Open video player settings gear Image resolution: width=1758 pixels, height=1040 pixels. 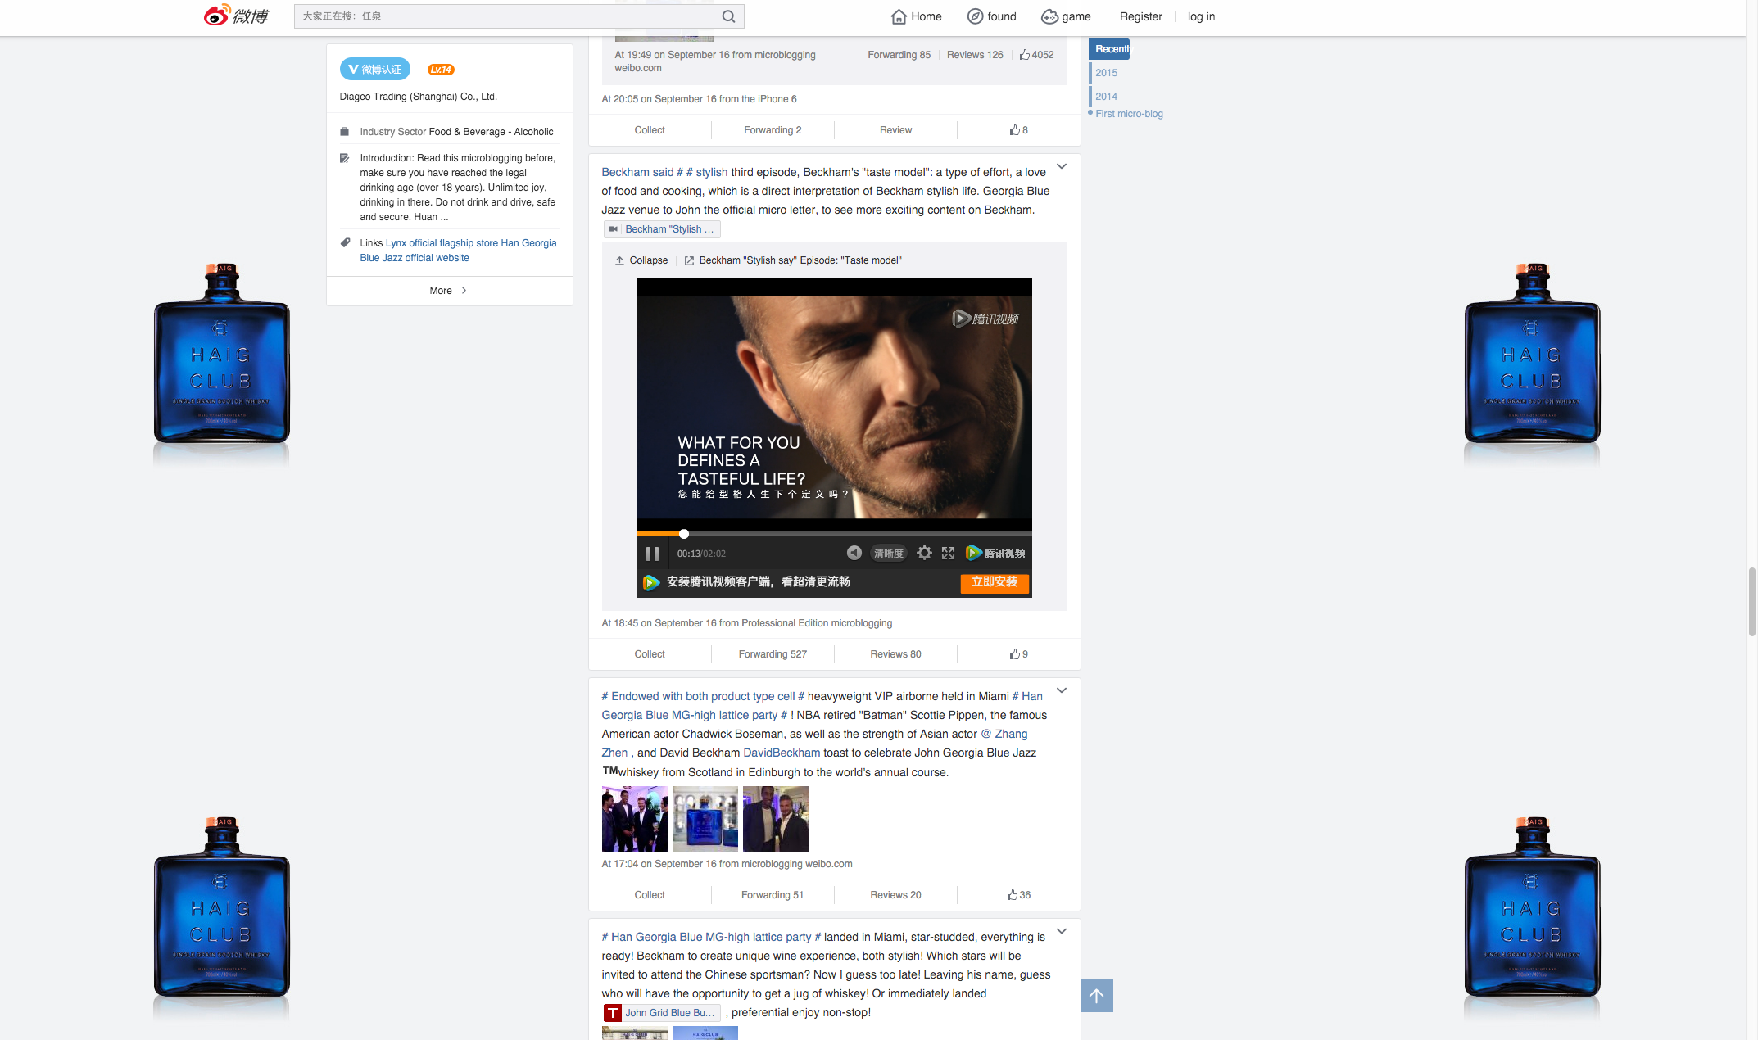coord(924,553)
